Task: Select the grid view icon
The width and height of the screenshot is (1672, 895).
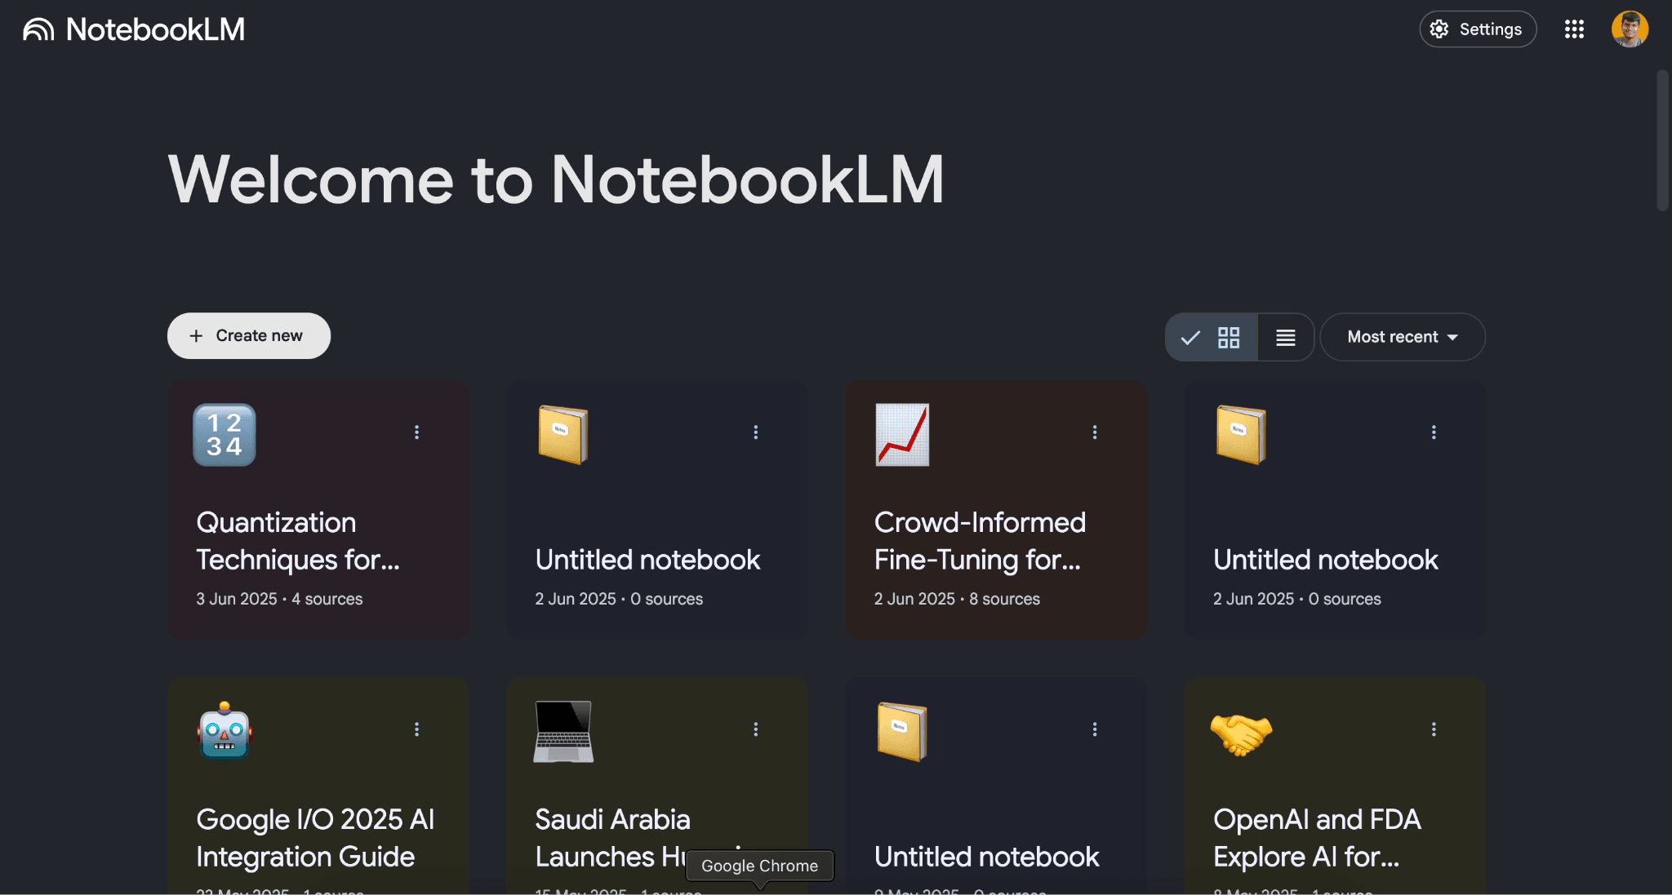Action: (x=1230, y=336)
